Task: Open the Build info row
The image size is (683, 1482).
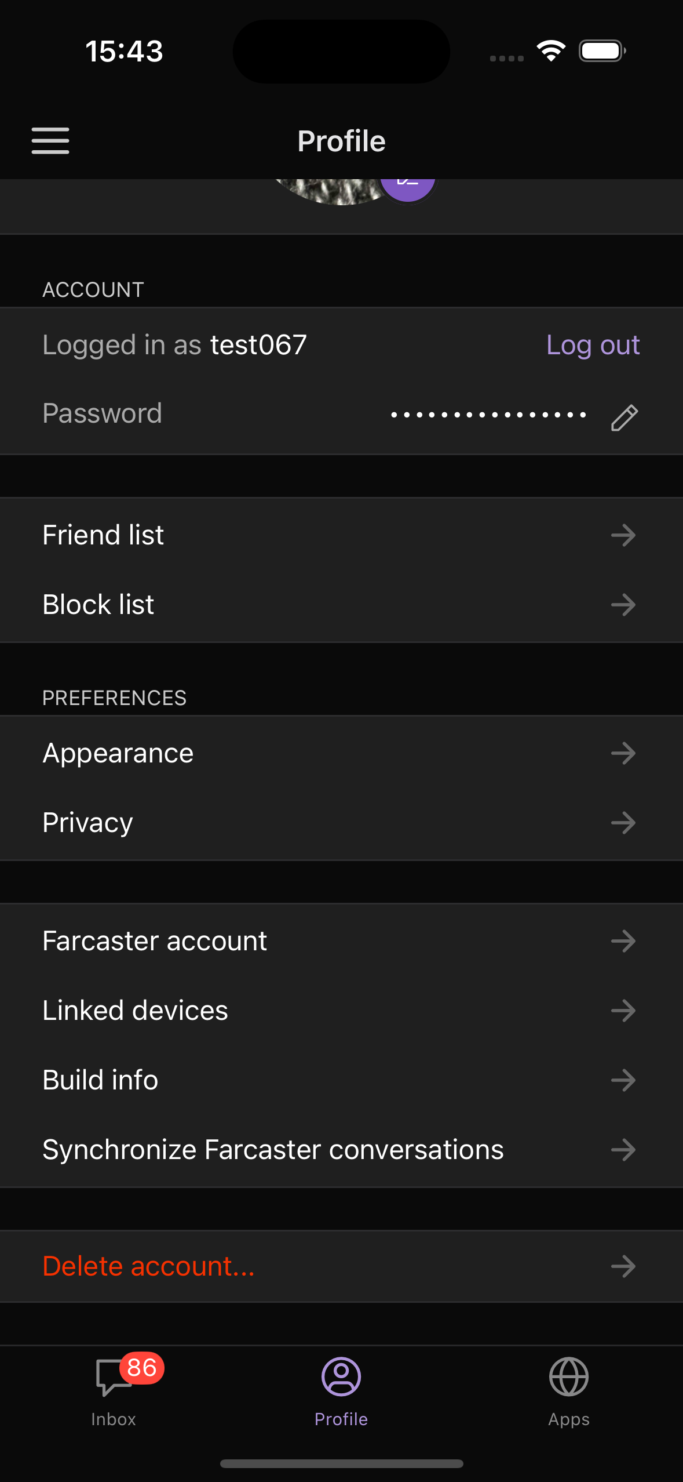Action: pyautogui.click(x=341, y=1080)
